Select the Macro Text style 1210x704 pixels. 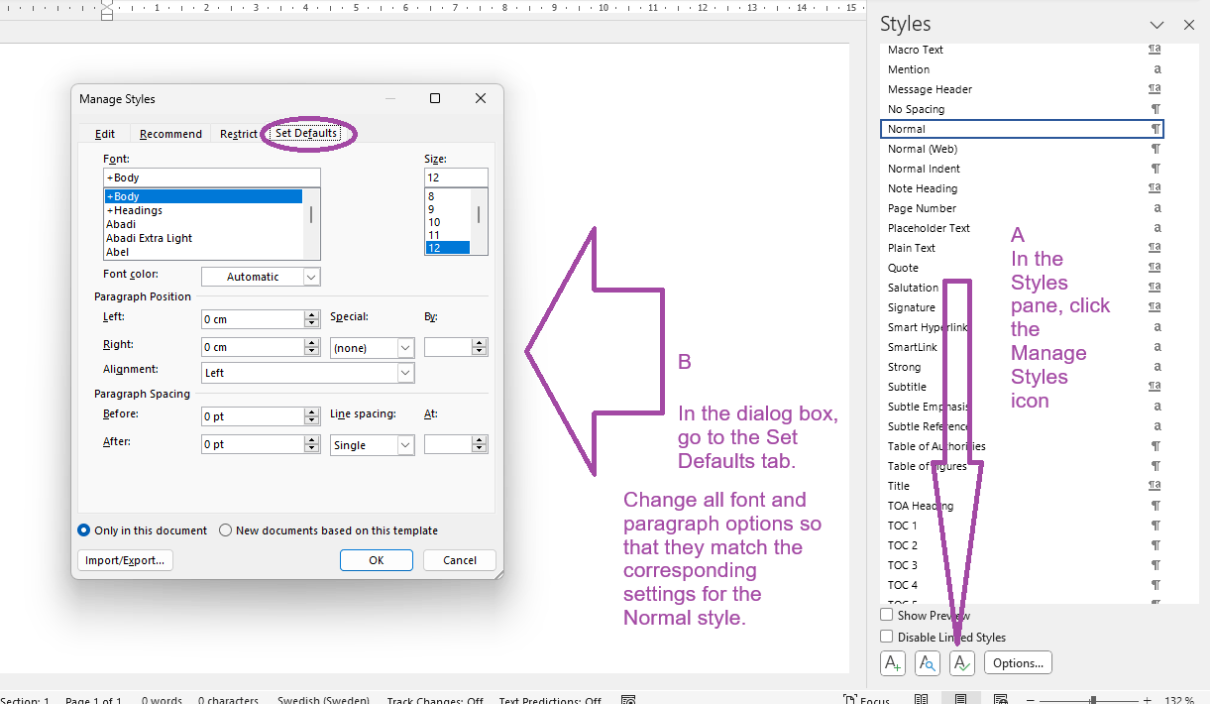[x=1022, y=50]
